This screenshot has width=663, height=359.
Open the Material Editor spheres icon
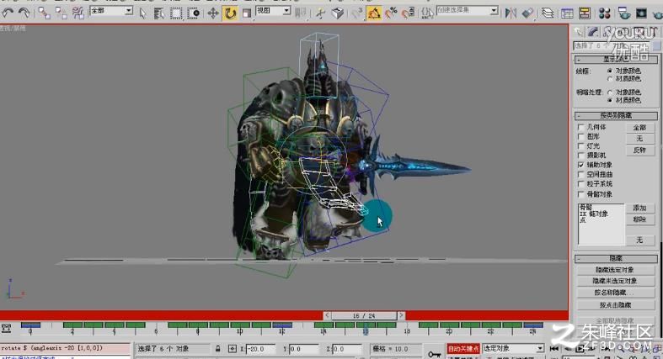pos(605,13)
